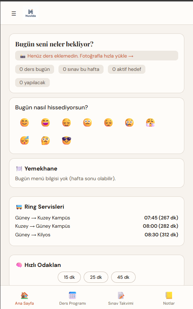Image resolution: width=193 pixels, height=309 pixels.
Task: Select the sleeping face mood emoji
Action: point(25,141)
